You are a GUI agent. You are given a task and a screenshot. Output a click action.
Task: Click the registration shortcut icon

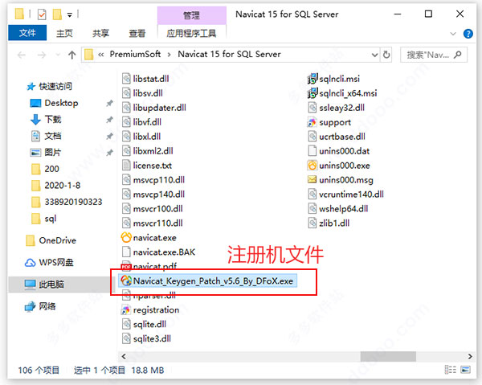126,310
